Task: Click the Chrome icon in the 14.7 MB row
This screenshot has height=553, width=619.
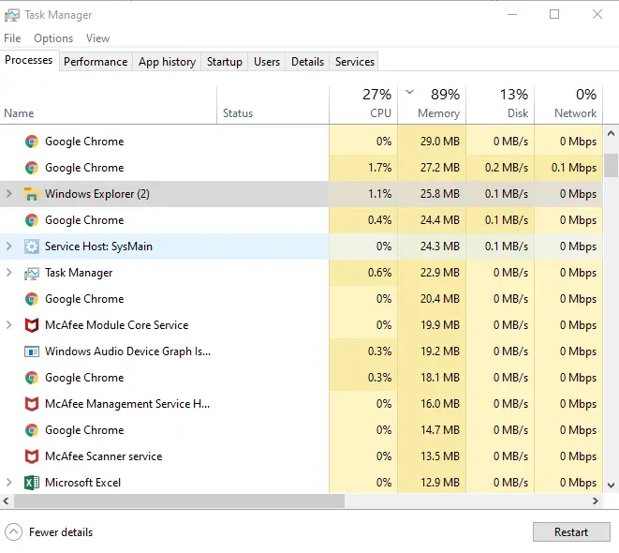Action: pyautogui.click(x=32, y=430)
